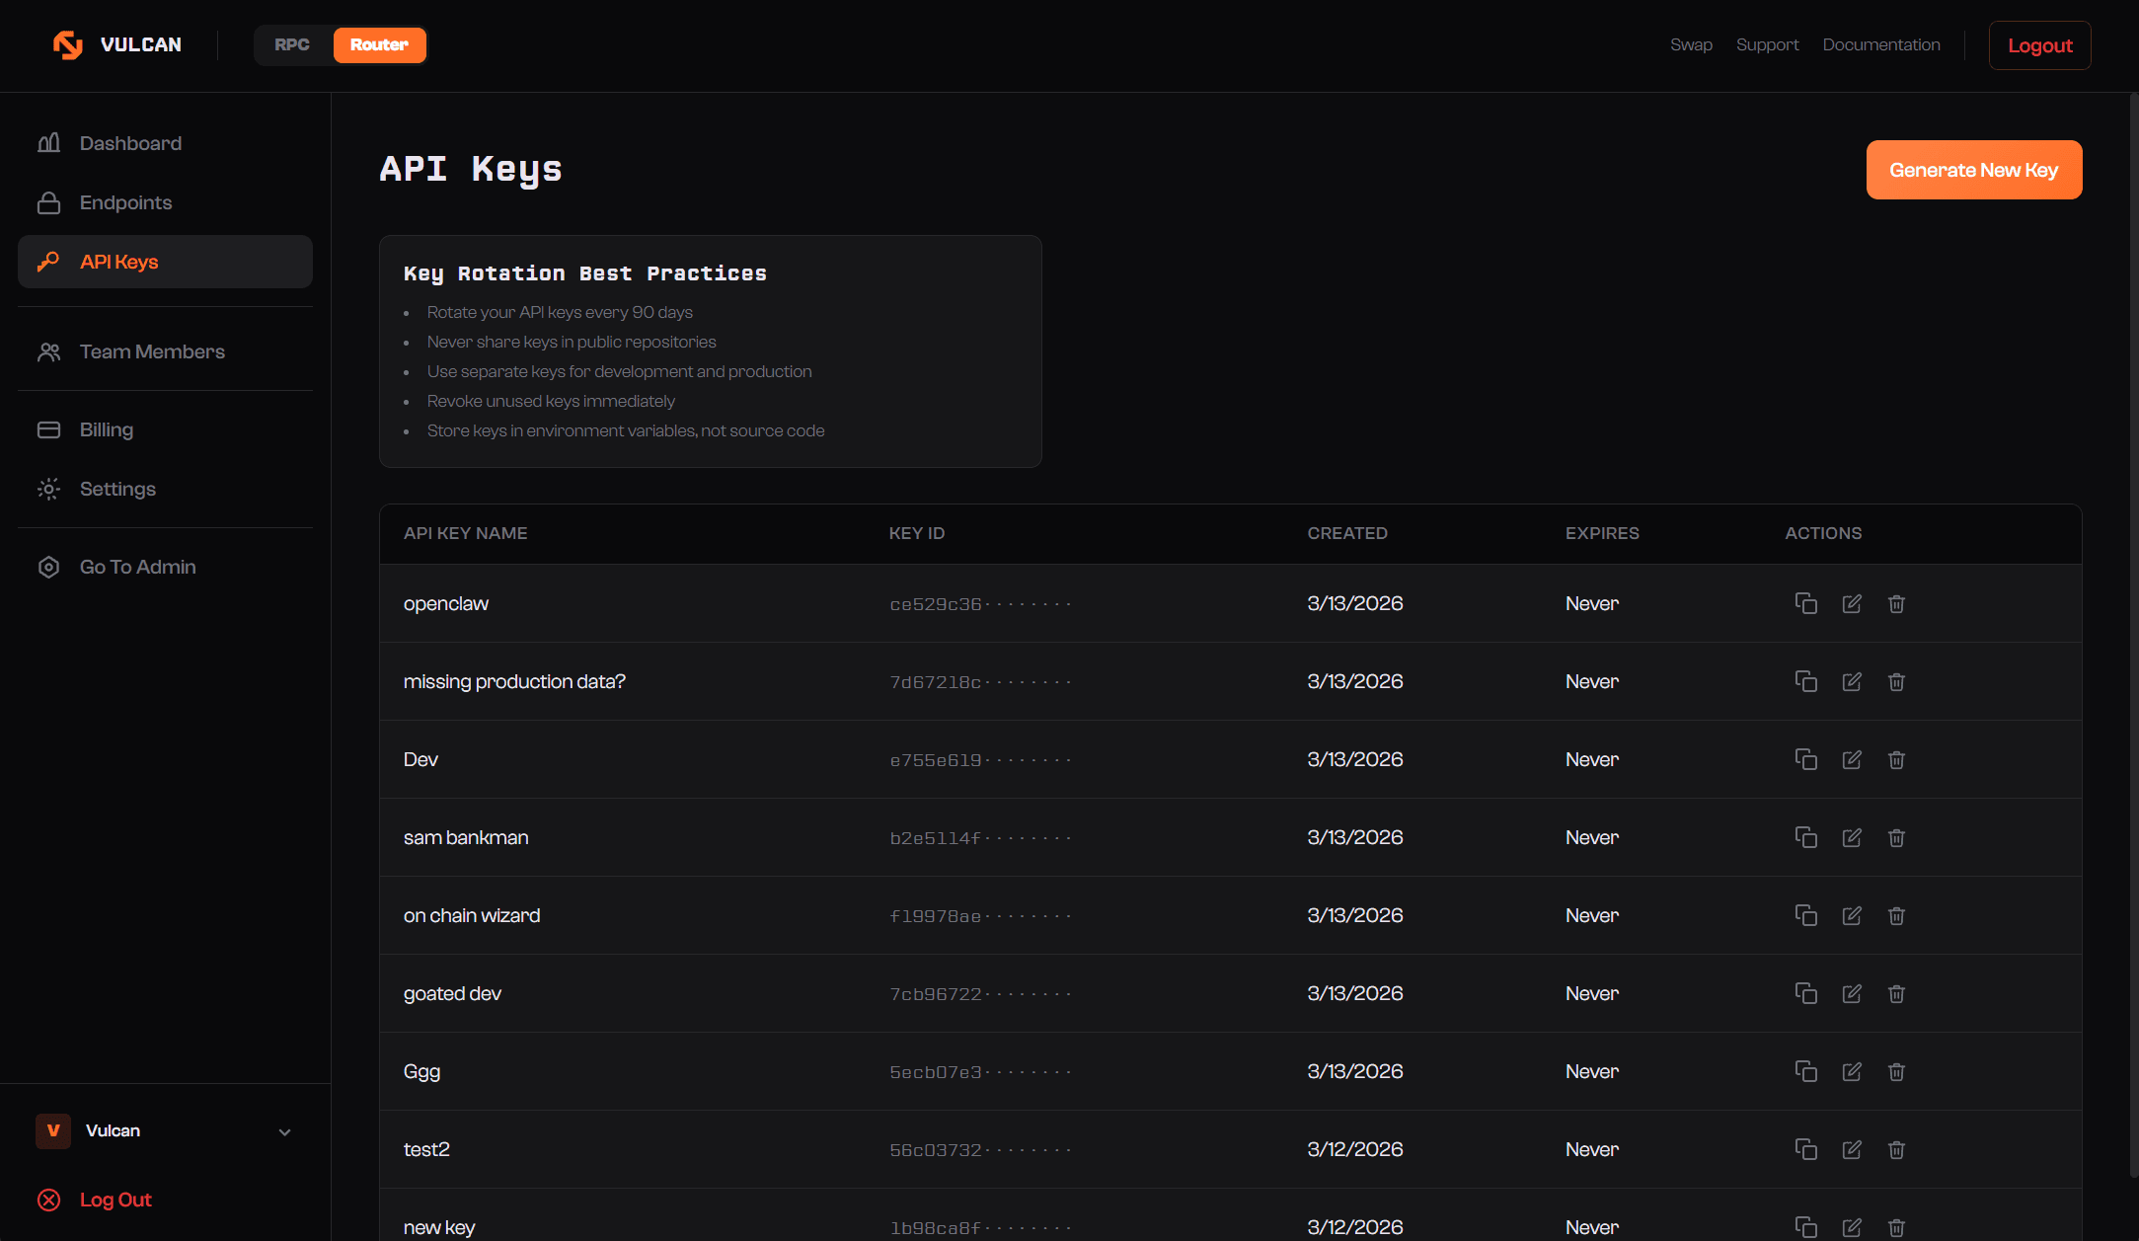Select the Router toggle option
The image size is (2139, 1241).
tap(379, 45)
